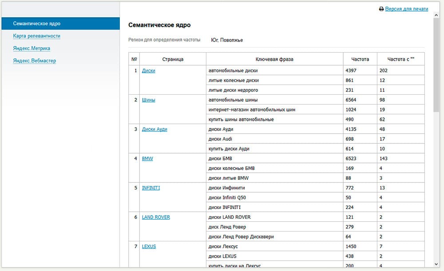Click the printer icon beside Версия для печати
Screen dimensions: 444x271
(x=381, y=9)
